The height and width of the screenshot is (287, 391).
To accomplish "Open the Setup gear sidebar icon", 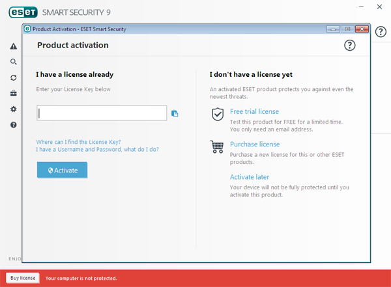I will [x=14, y=109].
